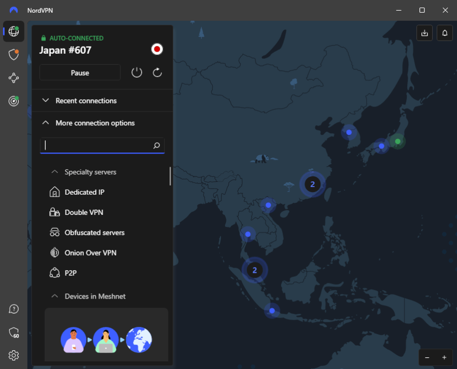The width and height of the screenshot is (457, 369).
Task: Click the Double VPN padlocks icon
Action: [54, 212]
